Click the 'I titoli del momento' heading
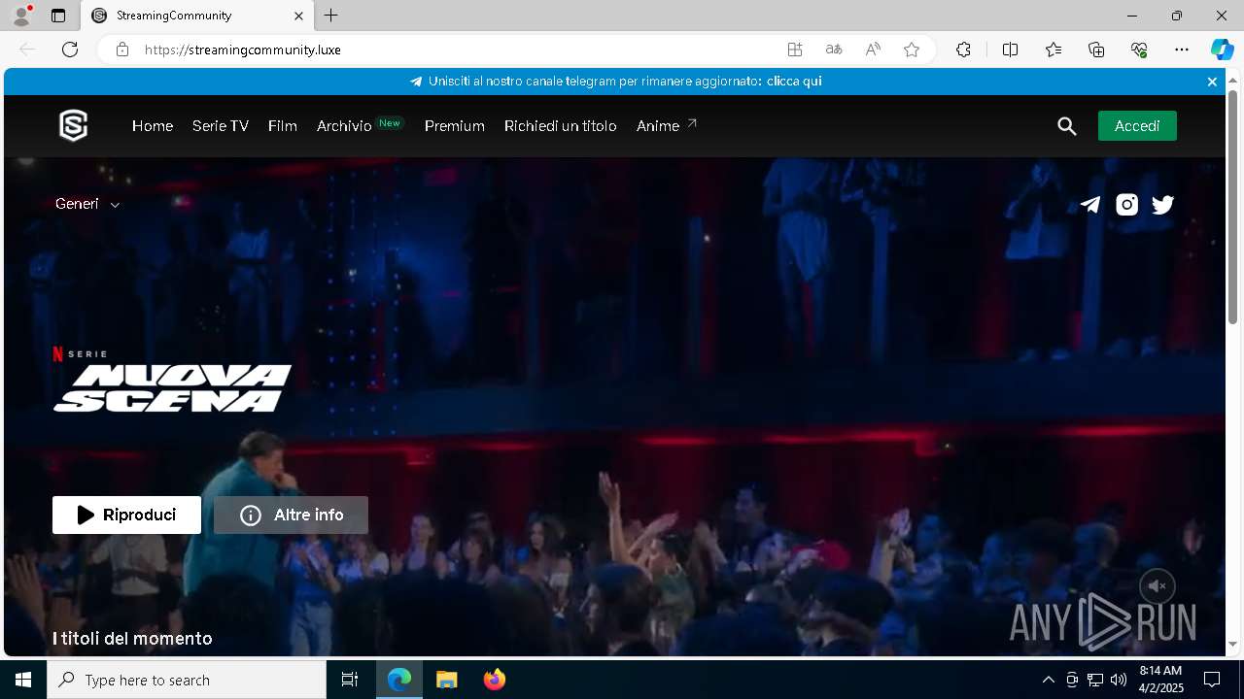Viewport: 1244px width, 699px height. coord(132,639)
